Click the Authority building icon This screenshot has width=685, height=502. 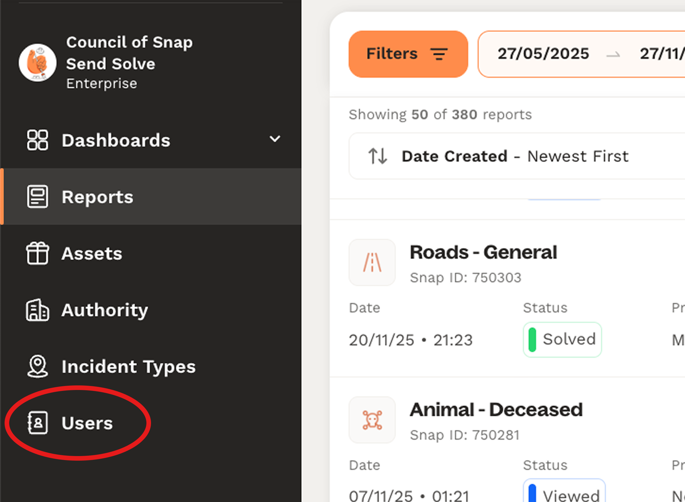coord(37,310)
